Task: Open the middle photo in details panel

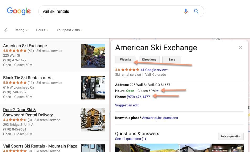Action: (x=196, y=148)
